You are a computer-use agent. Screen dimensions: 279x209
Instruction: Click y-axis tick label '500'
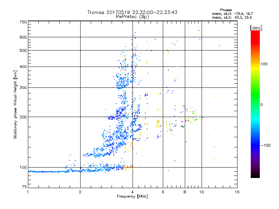coord(23,51)
